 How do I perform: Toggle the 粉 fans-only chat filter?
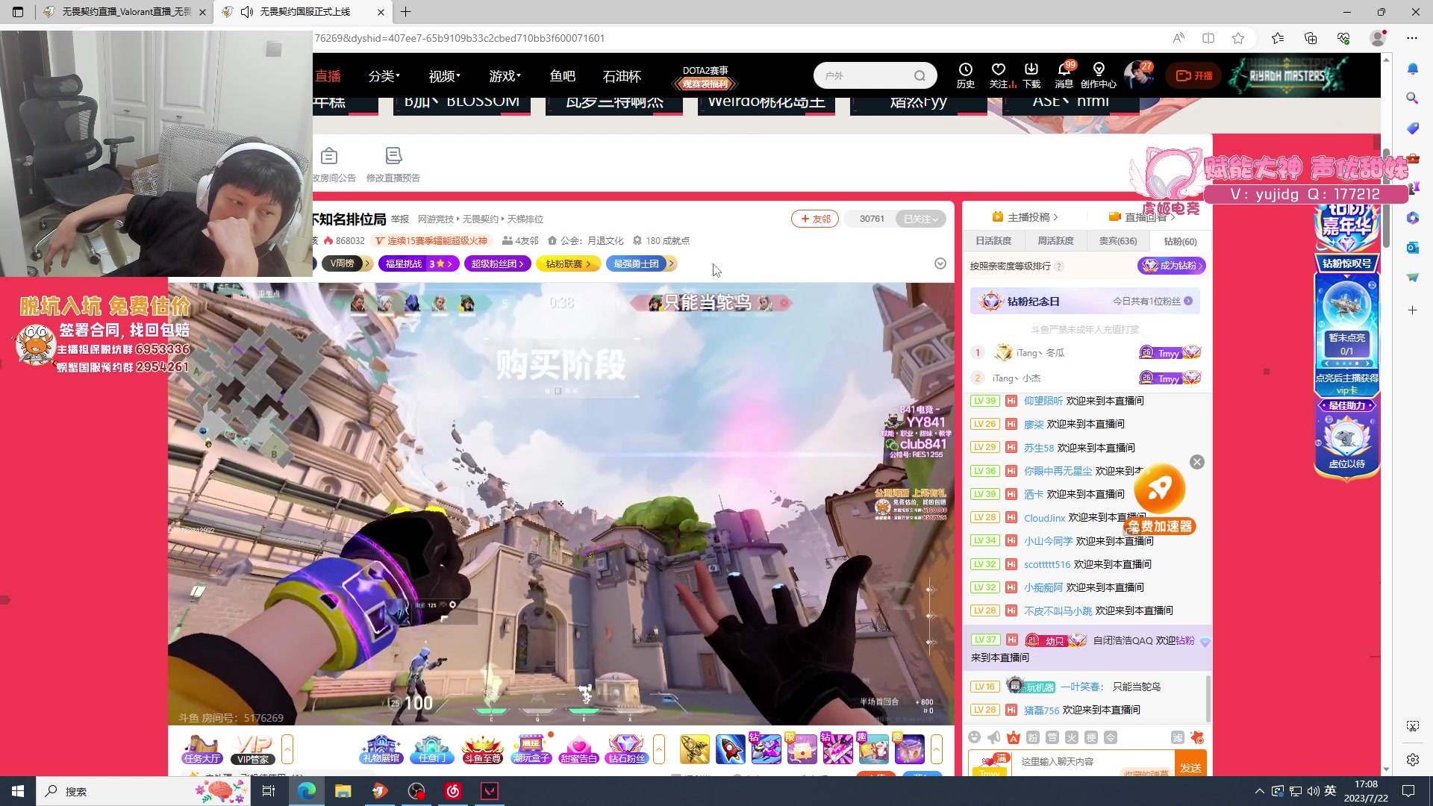[x=1032, y=737]
